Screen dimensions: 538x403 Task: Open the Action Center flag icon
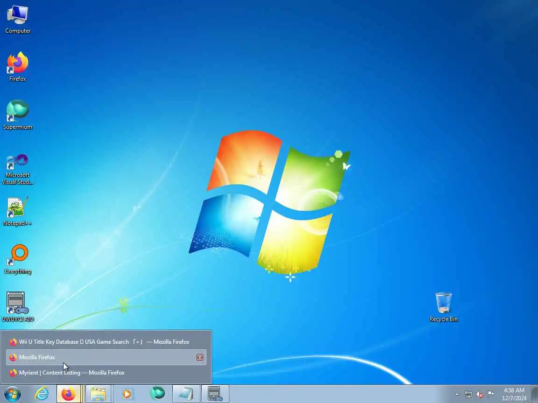(x=491, y=394)
